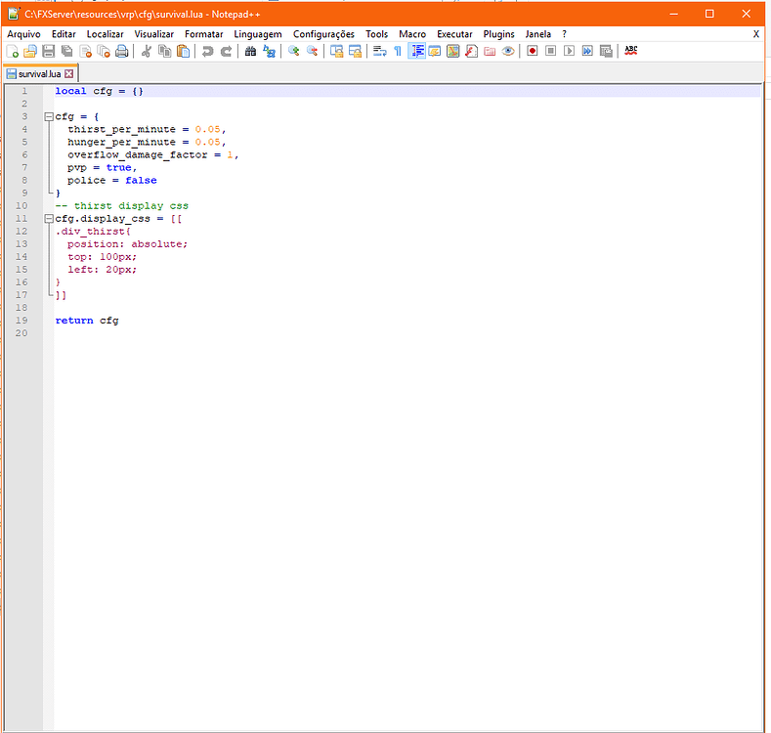
Task: Click the ABC spell check icon
Action: 630,51
